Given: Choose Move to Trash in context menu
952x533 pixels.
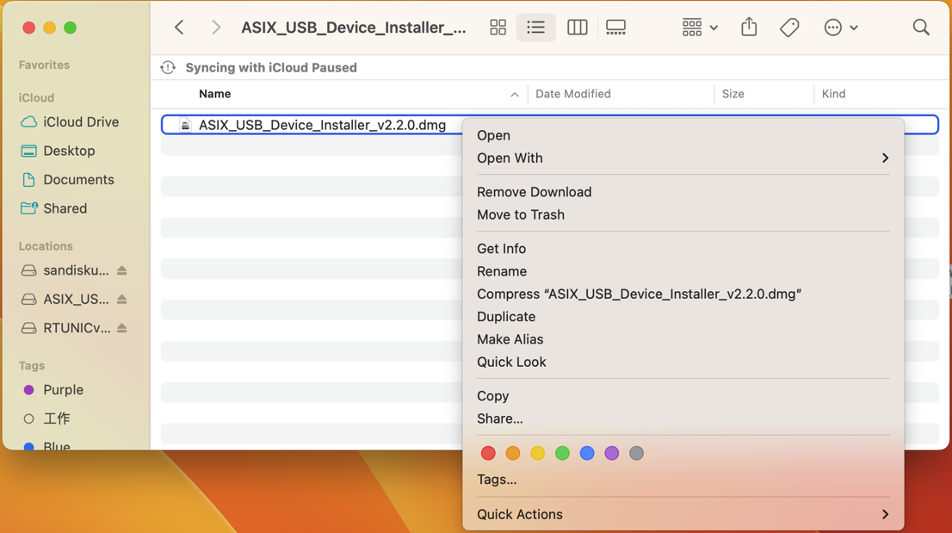Looking at the screenshot, I should 683,214.
